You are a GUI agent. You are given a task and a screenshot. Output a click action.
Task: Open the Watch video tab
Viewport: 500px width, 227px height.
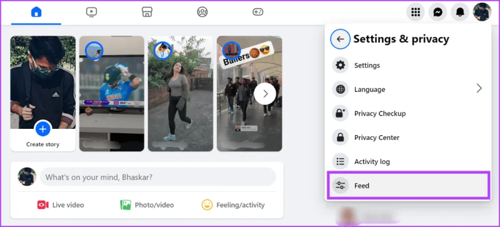[91, 12]
